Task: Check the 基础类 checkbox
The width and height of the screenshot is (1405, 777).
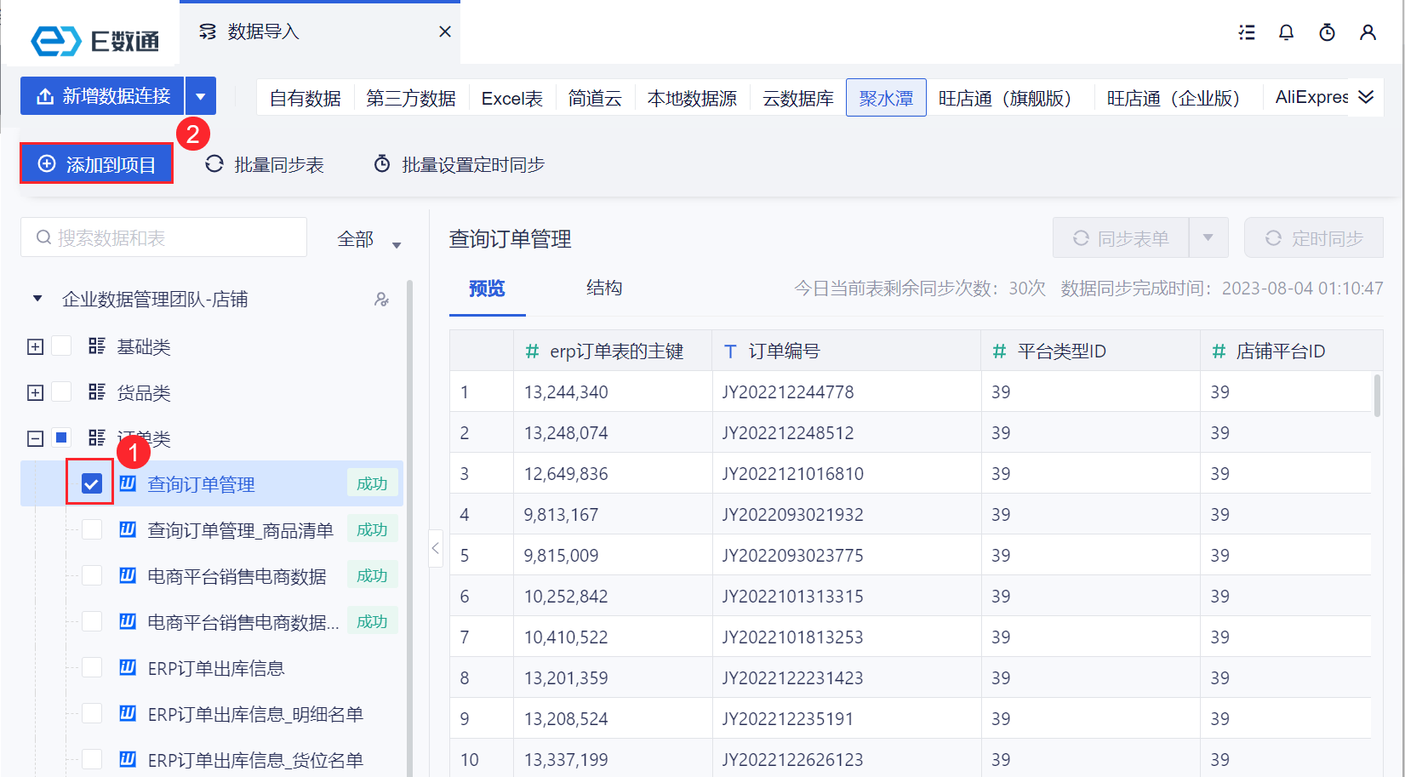Action: 61,346
